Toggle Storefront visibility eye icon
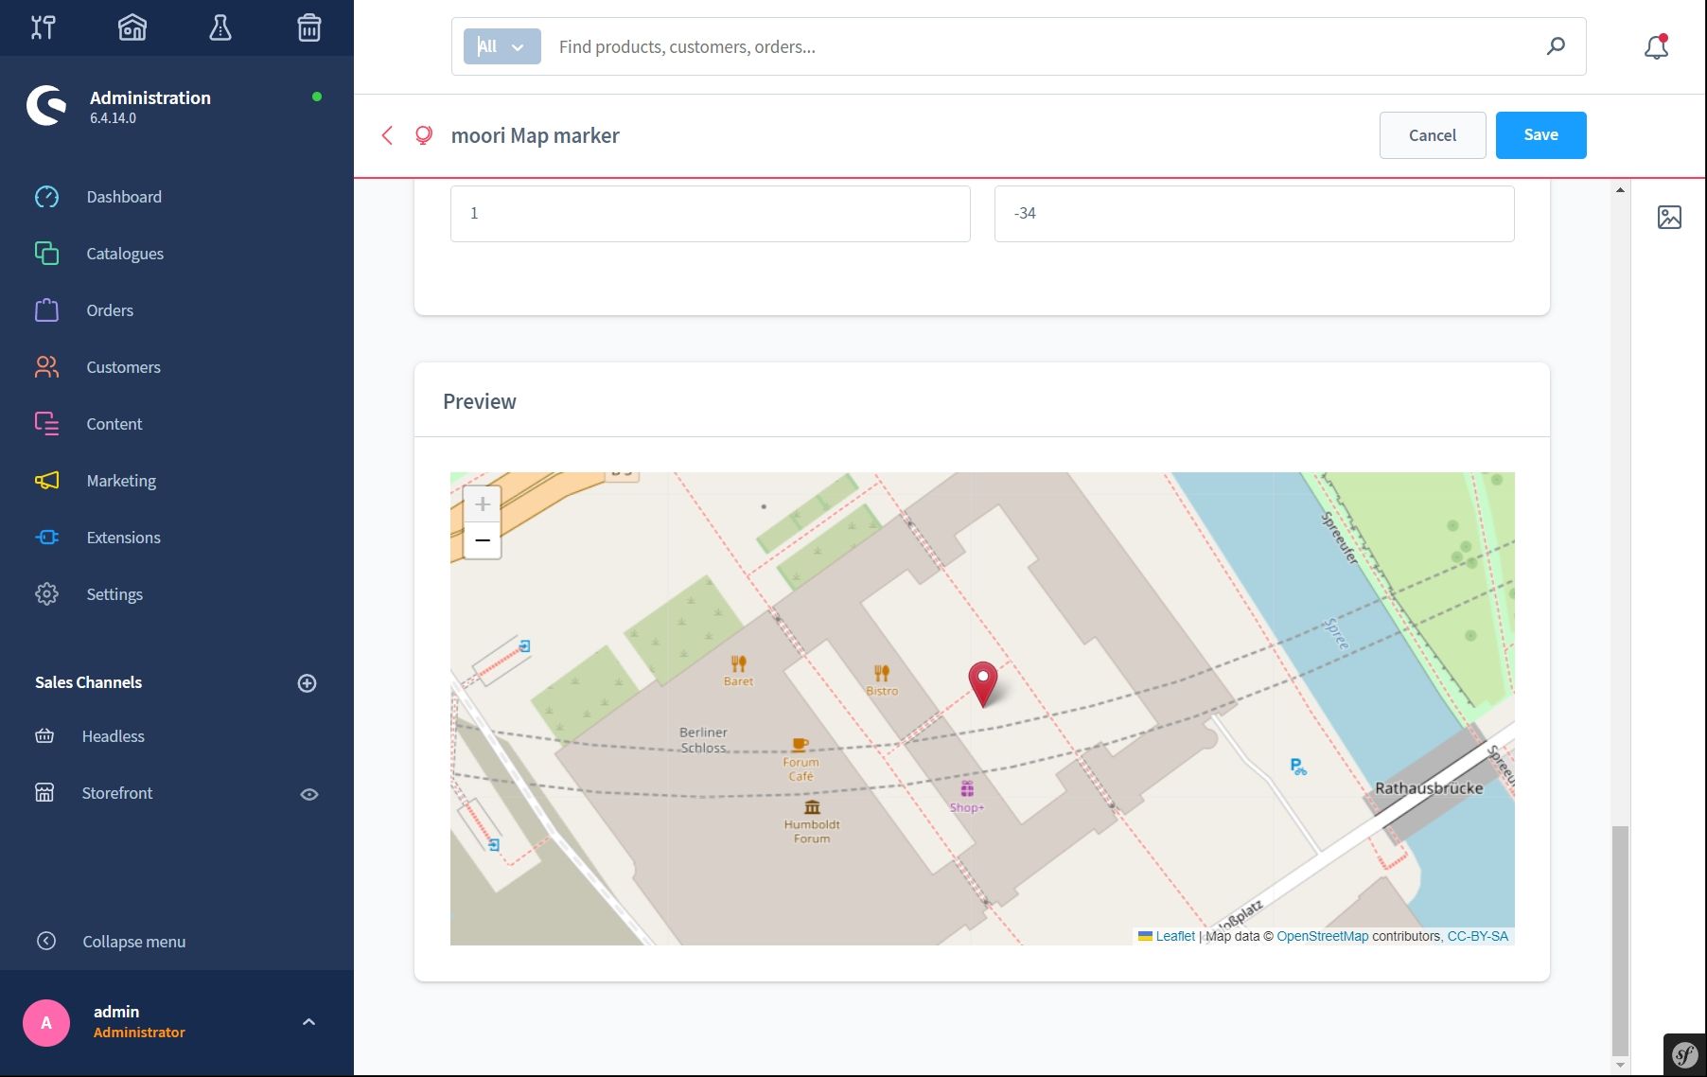 click(308, 794)
